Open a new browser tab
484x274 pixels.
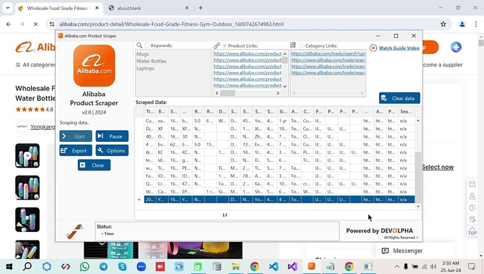201,8
